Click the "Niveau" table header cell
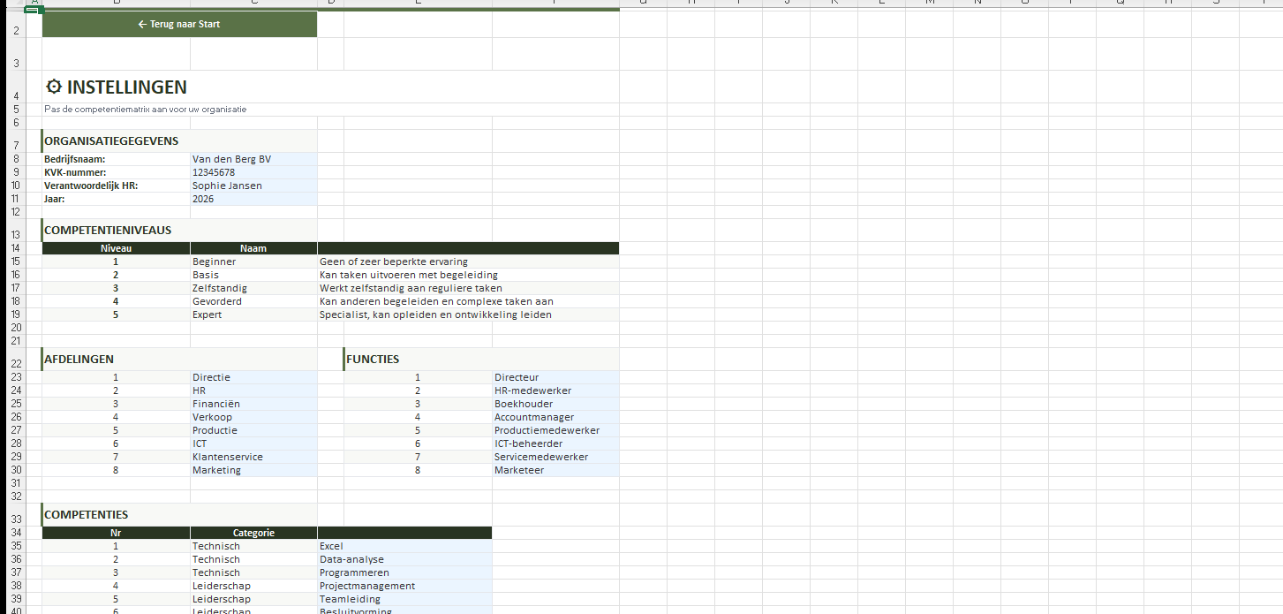 (116, 248)
